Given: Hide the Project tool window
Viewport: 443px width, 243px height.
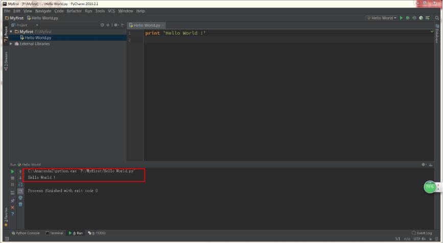Looking at the screenshot, I should pos(123,25).
